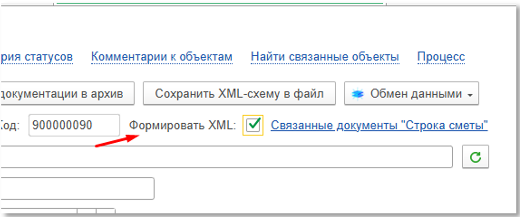Click the green refresh arrow icon

(475, 157)
